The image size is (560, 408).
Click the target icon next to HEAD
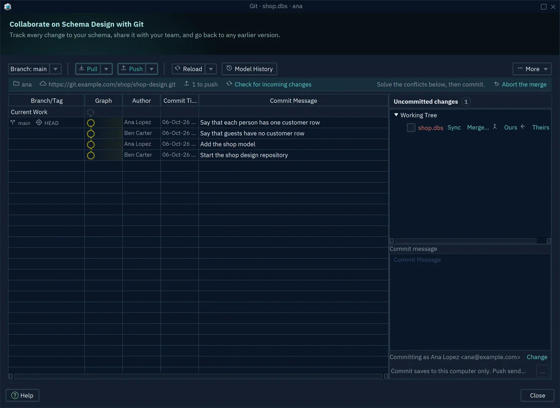pyautogui.click(x=39, y=123)
